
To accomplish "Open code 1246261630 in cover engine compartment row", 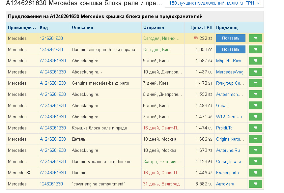I will (51, 184).
